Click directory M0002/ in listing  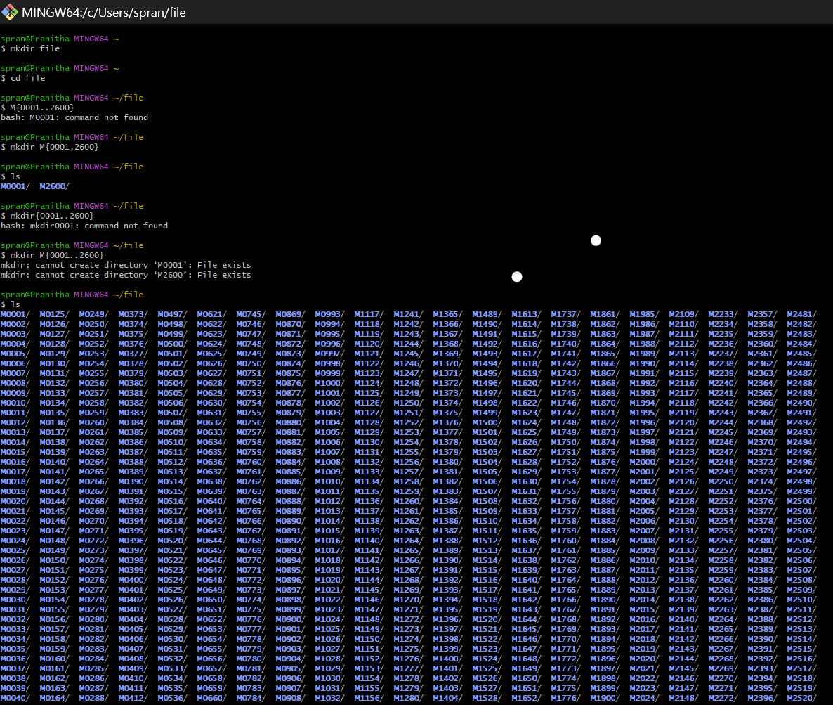(x=15, y=324)
